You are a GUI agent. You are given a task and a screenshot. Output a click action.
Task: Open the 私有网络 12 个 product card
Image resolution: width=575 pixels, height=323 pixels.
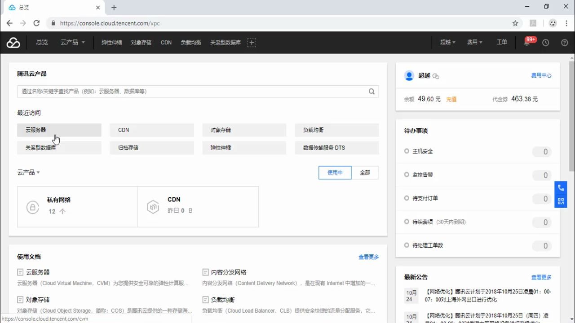pyautogui.click(x=77, y=207)
